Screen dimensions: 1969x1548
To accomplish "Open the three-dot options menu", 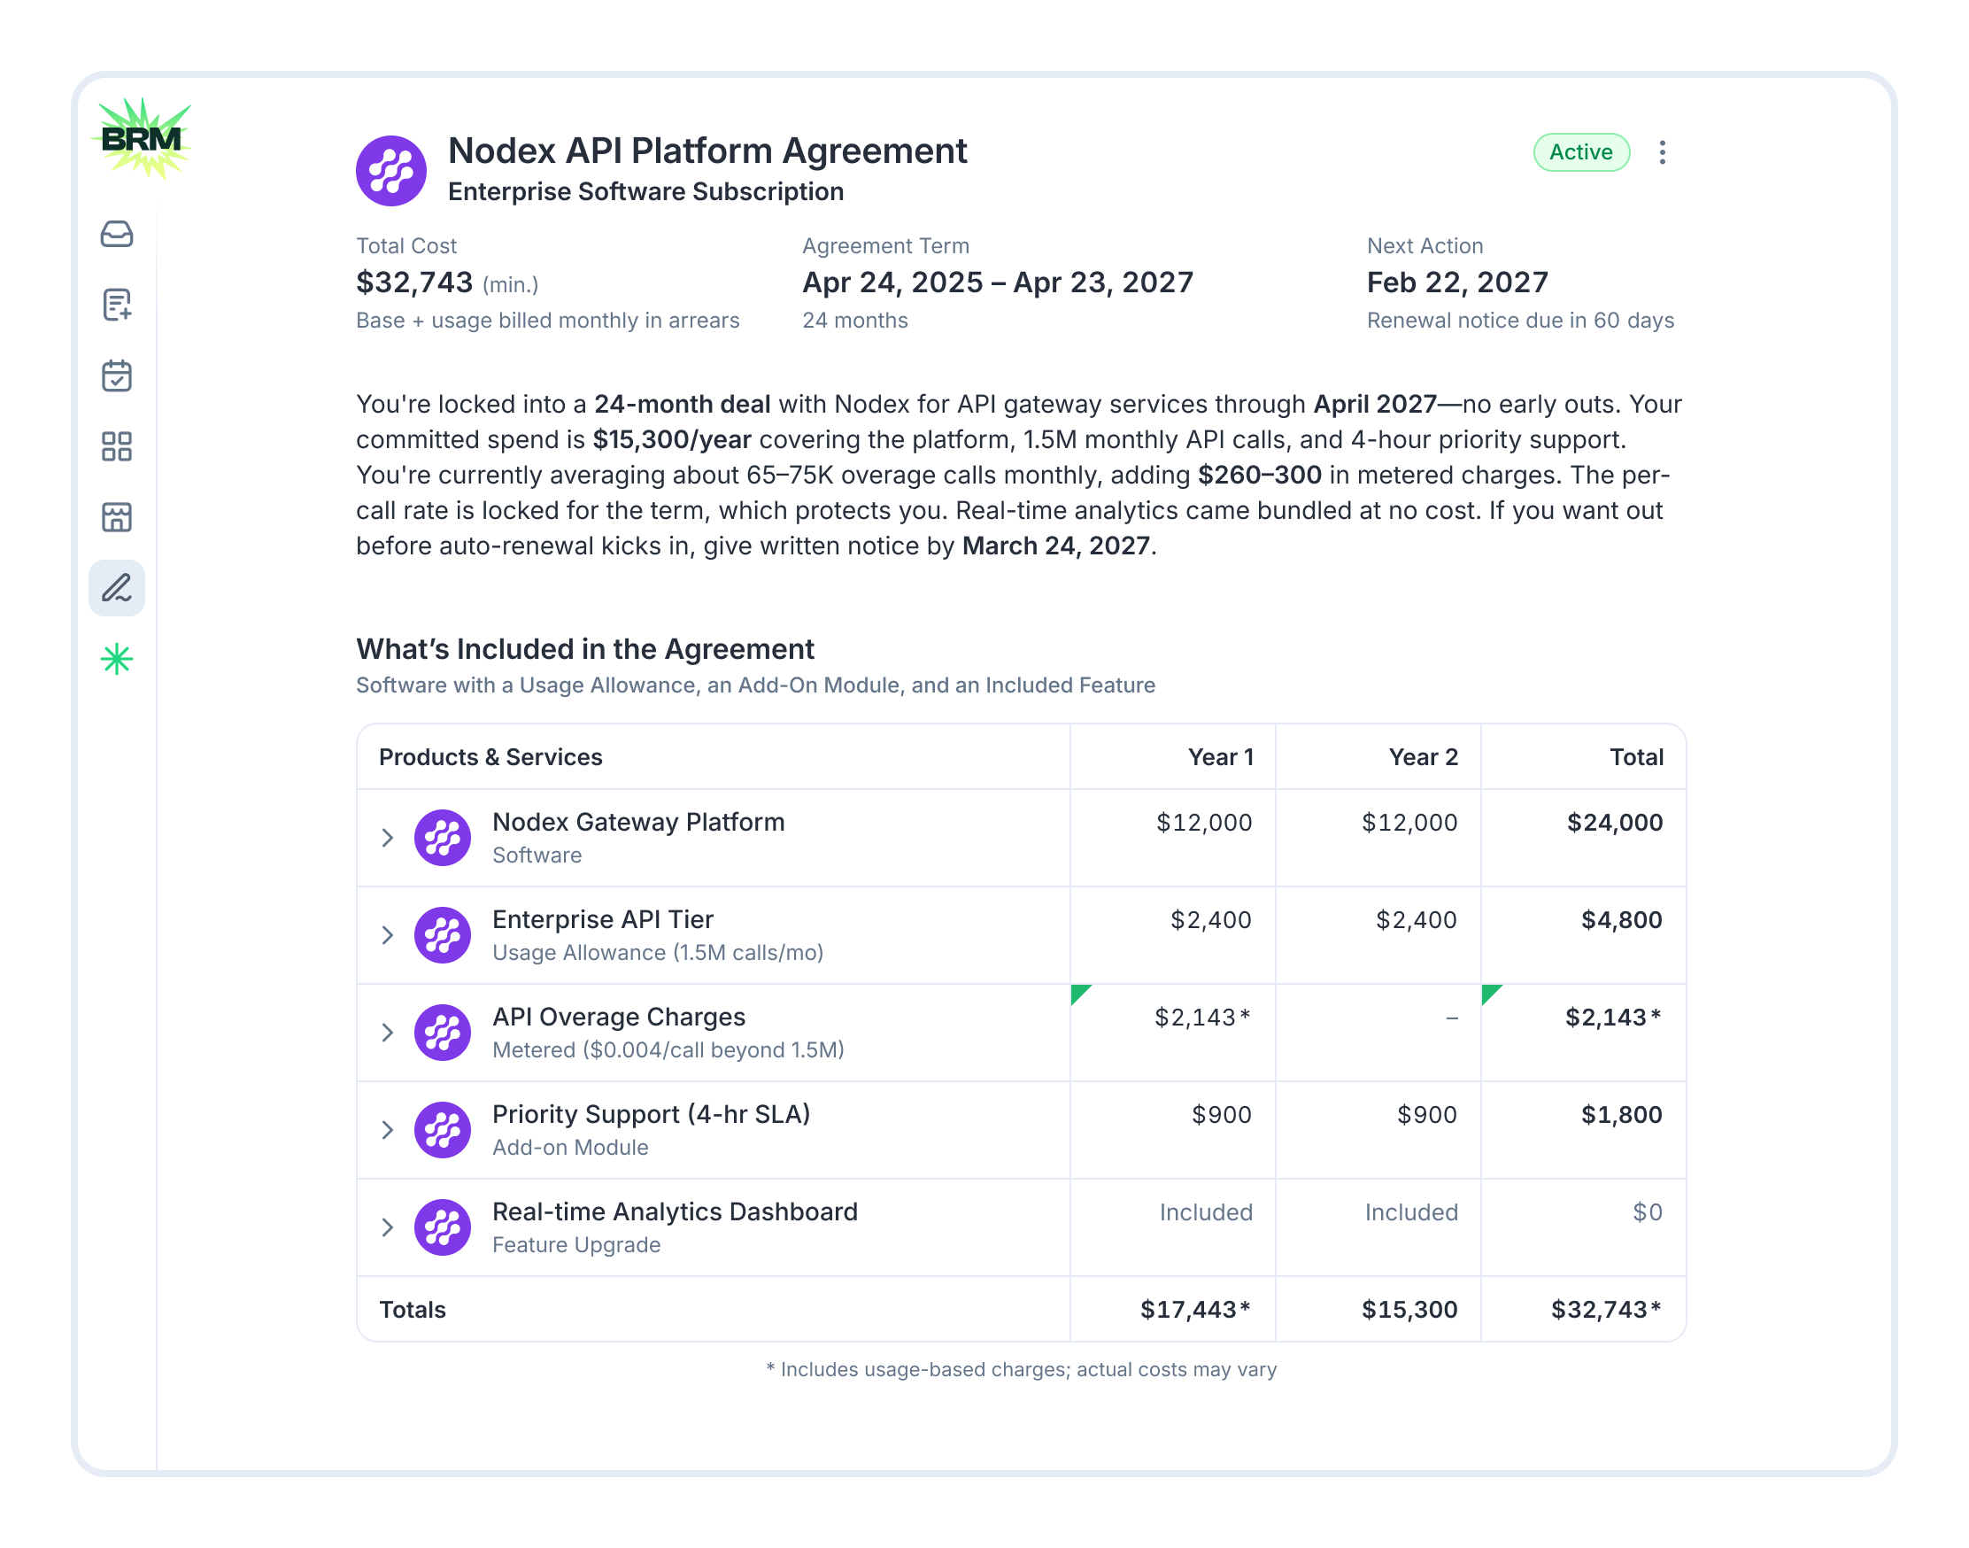I will 1664,152.
